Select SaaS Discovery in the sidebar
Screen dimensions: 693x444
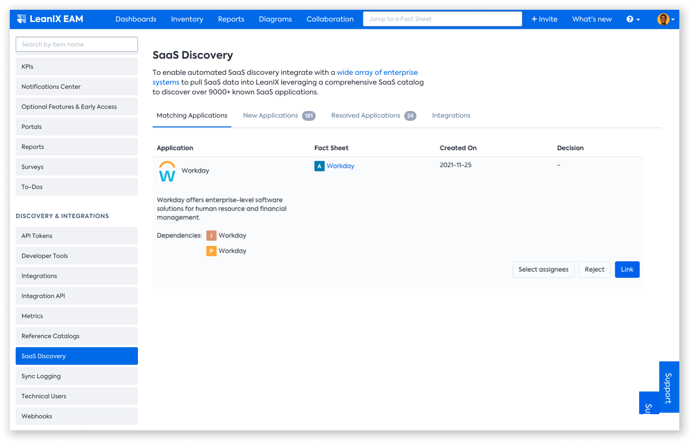click(x=77, y=356)
